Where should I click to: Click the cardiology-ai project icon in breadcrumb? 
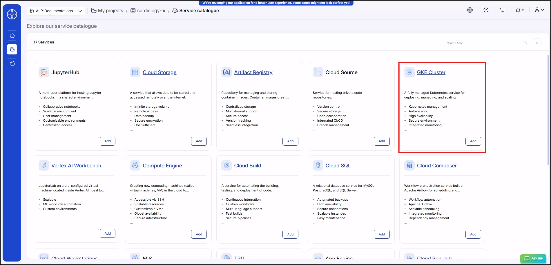[x=133, y=11]
